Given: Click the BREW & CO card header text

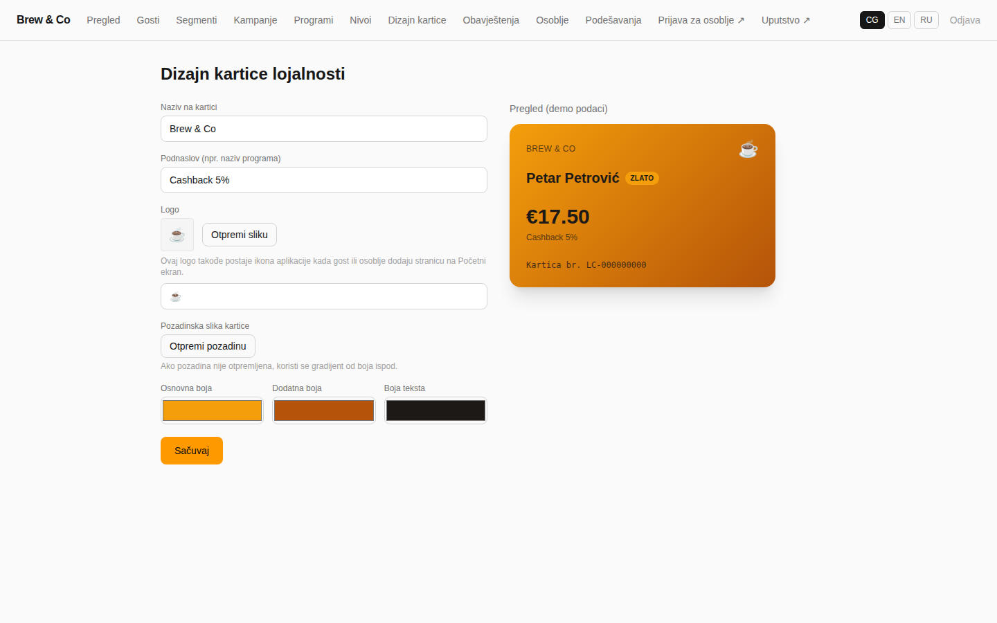Looking at the screenshot, I should click(x=551, y=149).
